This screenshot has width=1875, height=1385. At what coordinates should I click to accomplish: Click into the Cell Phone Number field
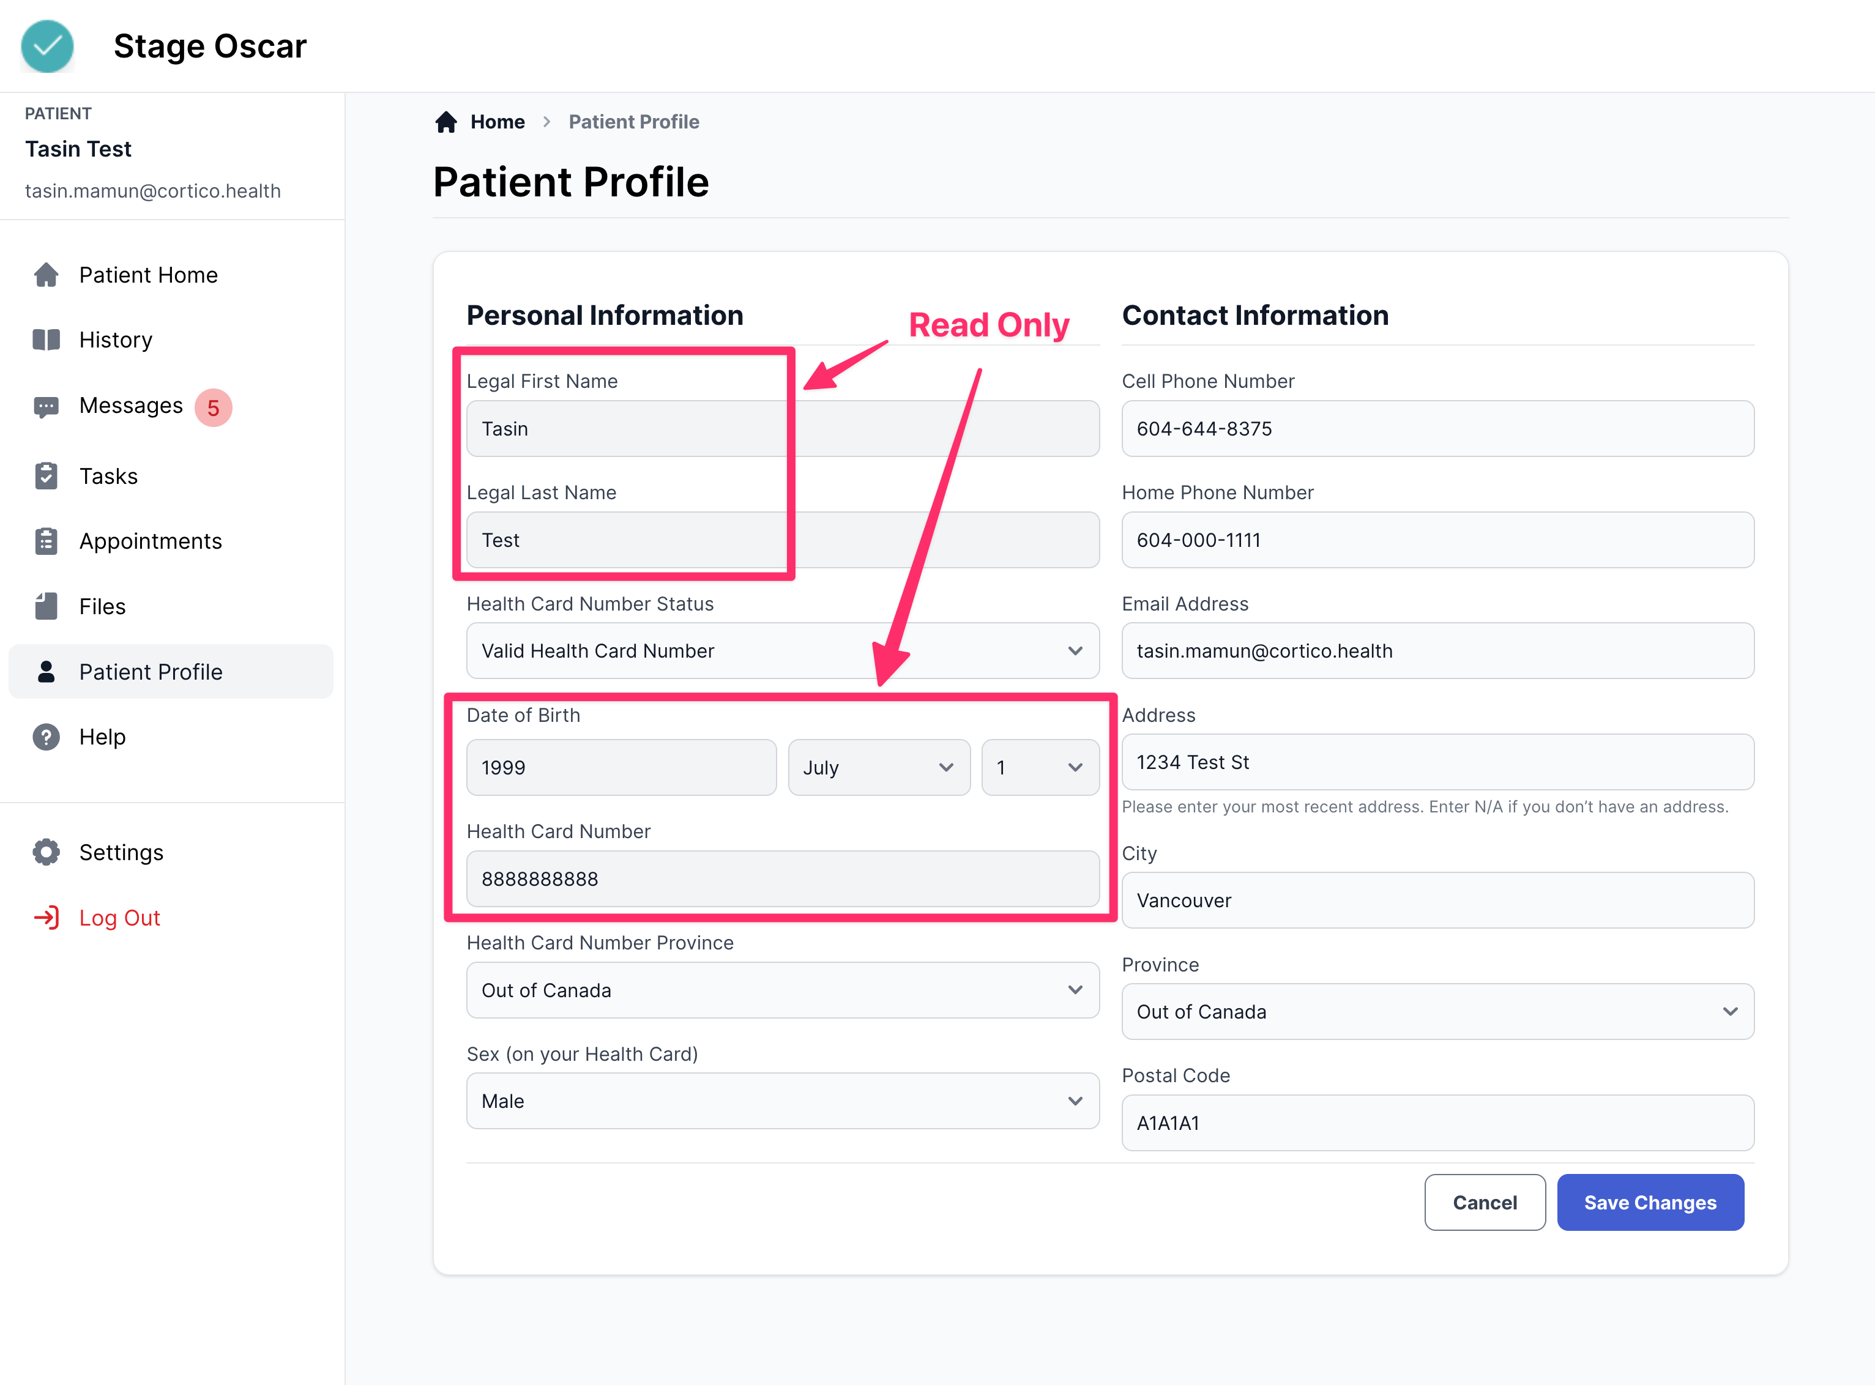click(x=1436, y=428)
